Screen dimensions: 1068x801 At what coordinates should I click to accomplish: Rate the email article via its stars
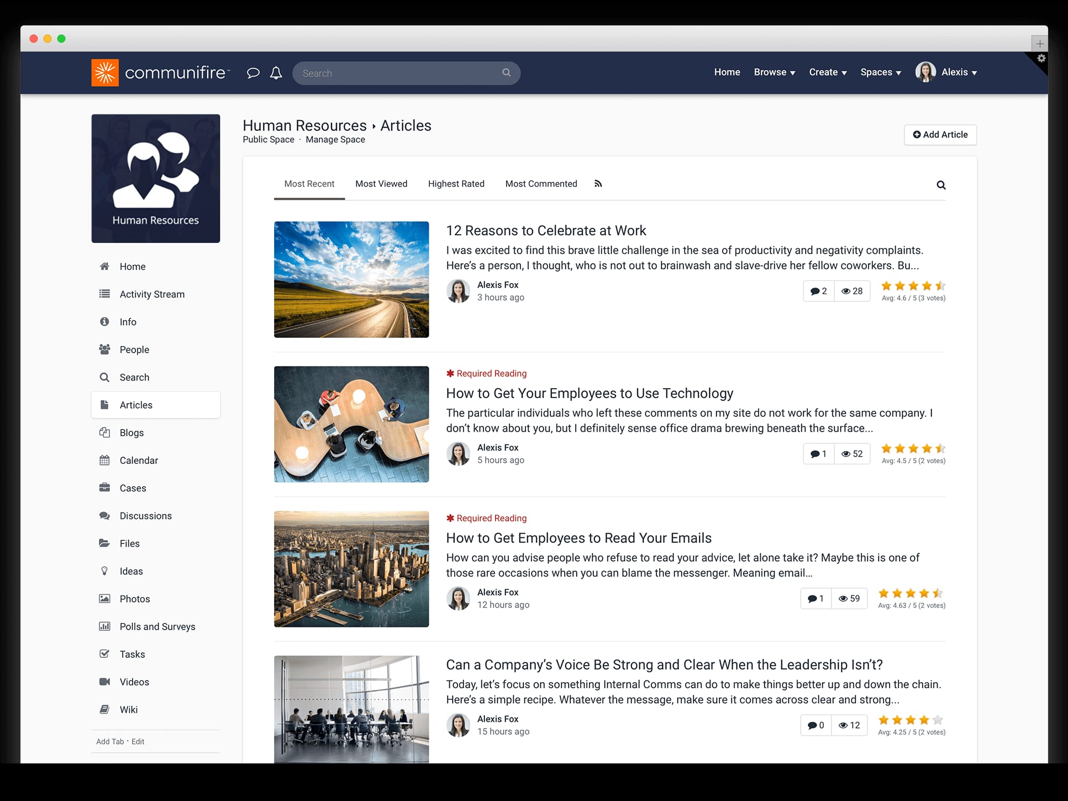coord(909,593)
